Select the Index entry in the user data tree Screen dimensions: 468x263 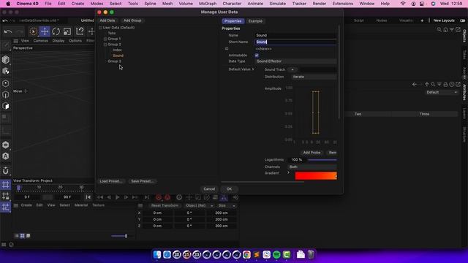pyautogui.click(x=117, y=50)
